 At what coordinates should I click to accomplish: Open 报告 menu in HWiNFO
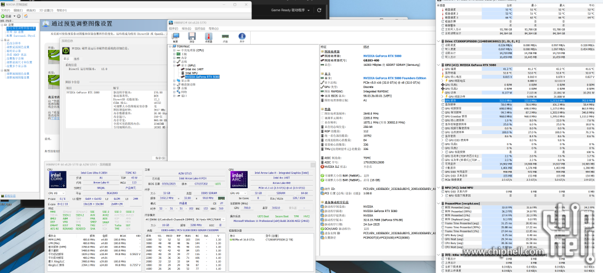(x=186, y=28)
